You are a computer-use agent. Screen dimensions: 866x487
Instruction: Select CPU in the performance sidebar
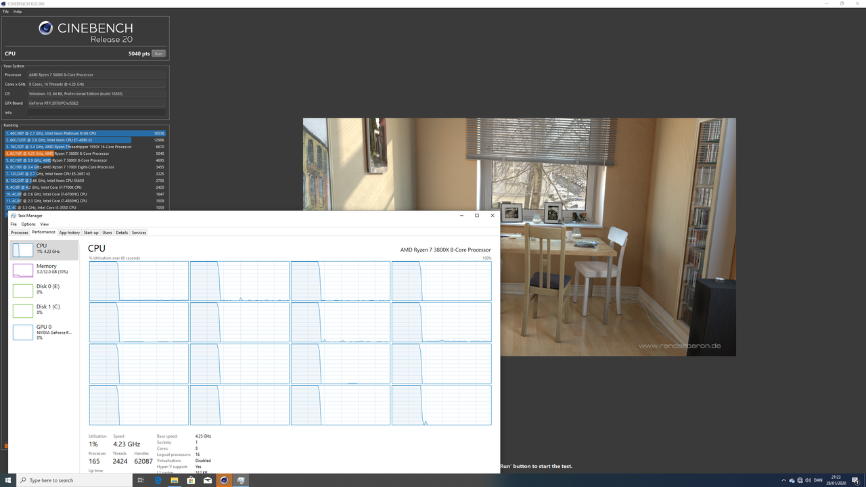coord(44,250)
